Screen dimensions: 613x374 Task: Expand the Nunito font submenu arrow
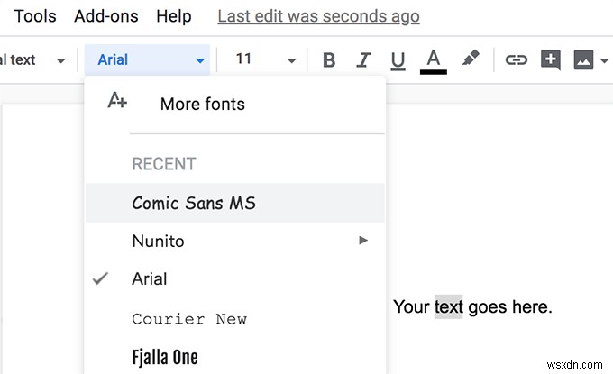363,241
